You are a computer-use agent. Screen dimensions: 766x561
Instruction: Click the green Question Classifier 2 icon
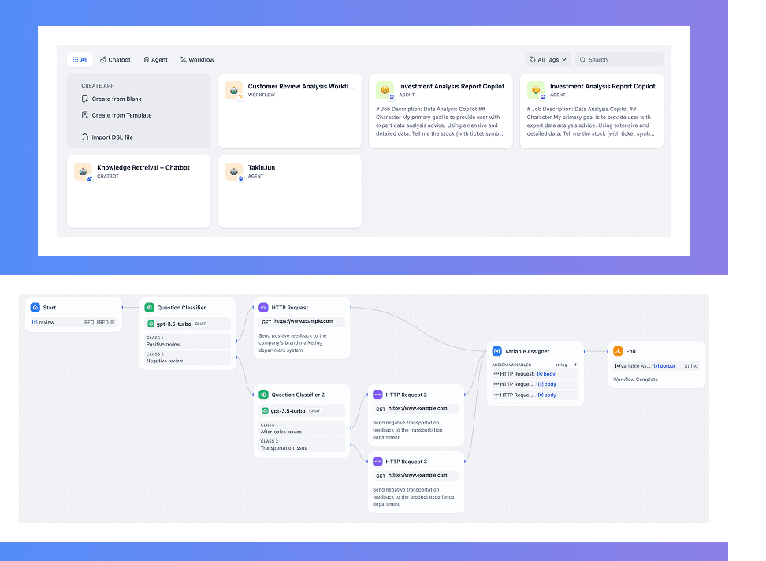(x=264, y=395)
